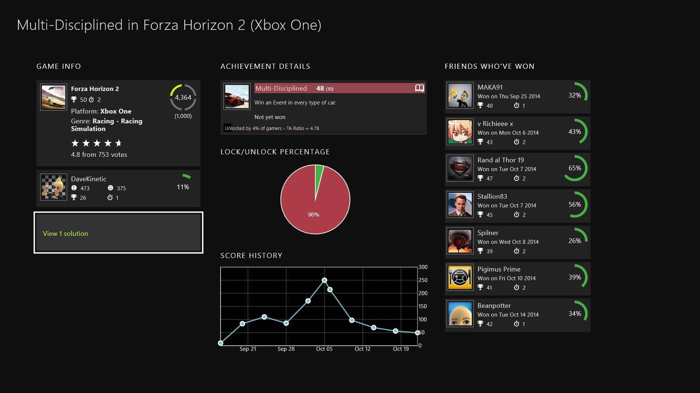Click v Richieee x's 43% completion ring
The image size is (700, 393).
(x=575, y=132)
